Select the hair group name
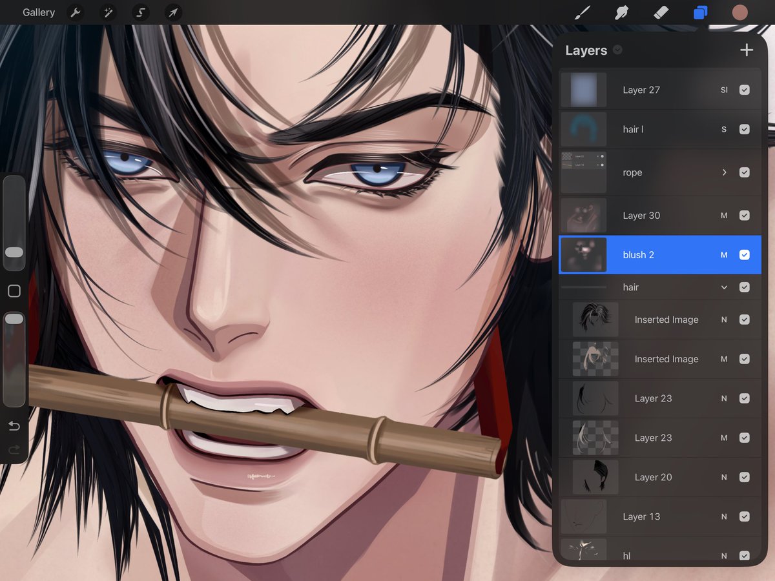Image resolution: width=775 pixels, height=581 pixels. tap(631, 287)
